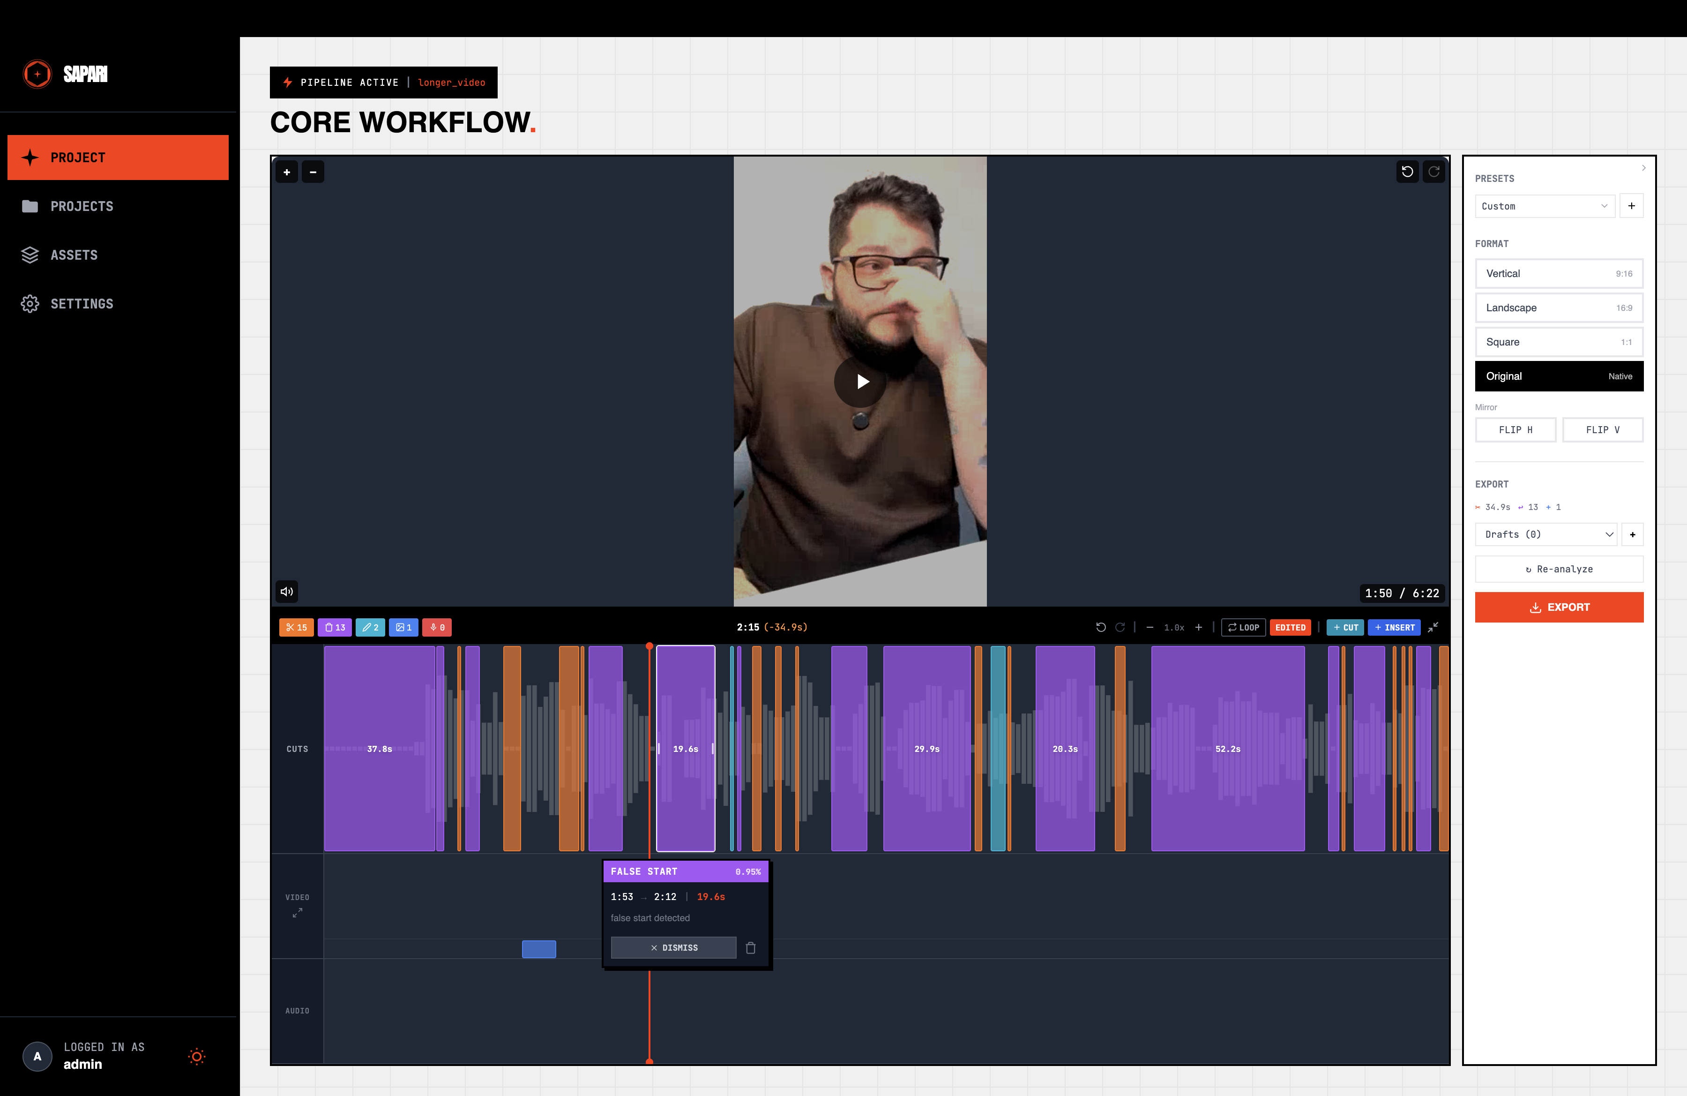The width and height of the screenshot is (1687, 1096).
Task: Select the microphone filter icon showing 0
Action: coord(437,627)
